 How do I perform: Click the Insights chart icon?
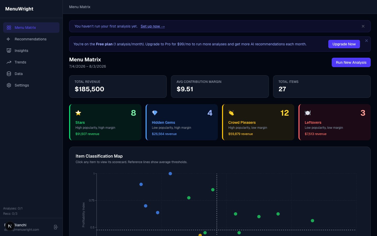9,51
